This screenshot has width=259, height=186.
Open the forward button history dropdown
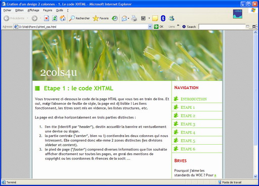tap(40, 18)
